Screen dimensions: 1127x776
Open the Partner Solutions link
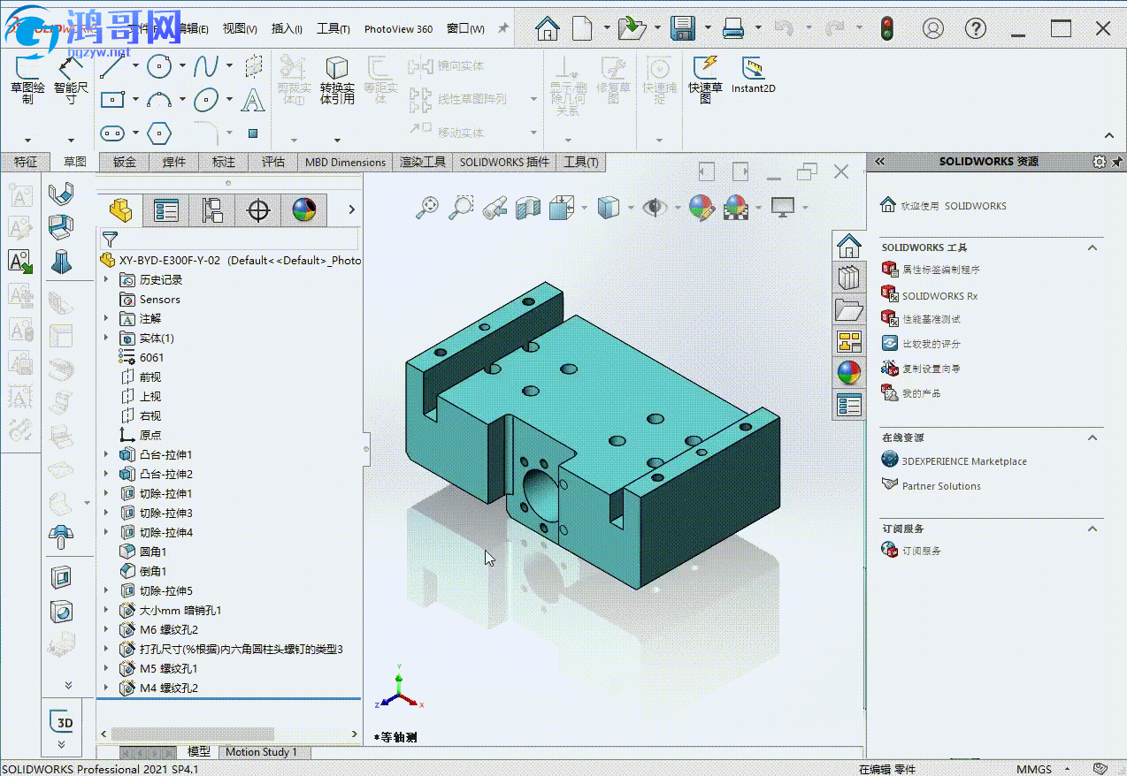tap(941, 486)
